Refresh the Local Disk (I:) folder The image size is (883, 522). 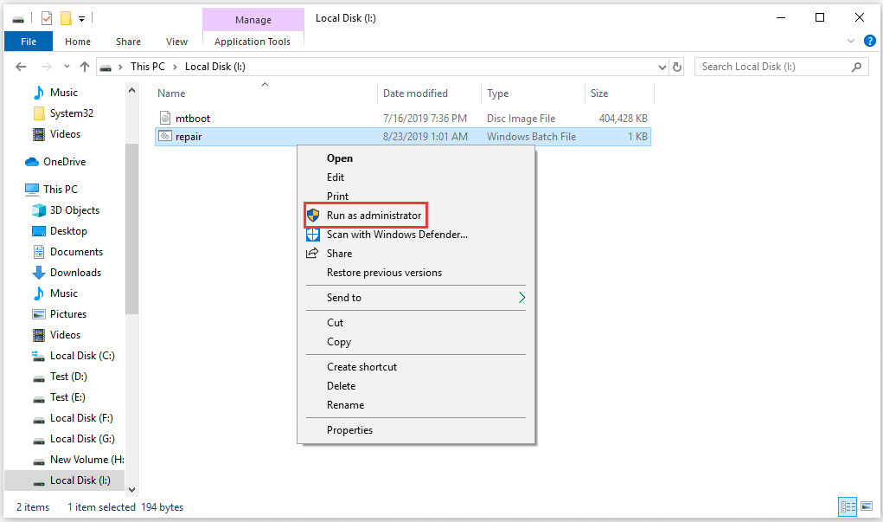point(677,67)
